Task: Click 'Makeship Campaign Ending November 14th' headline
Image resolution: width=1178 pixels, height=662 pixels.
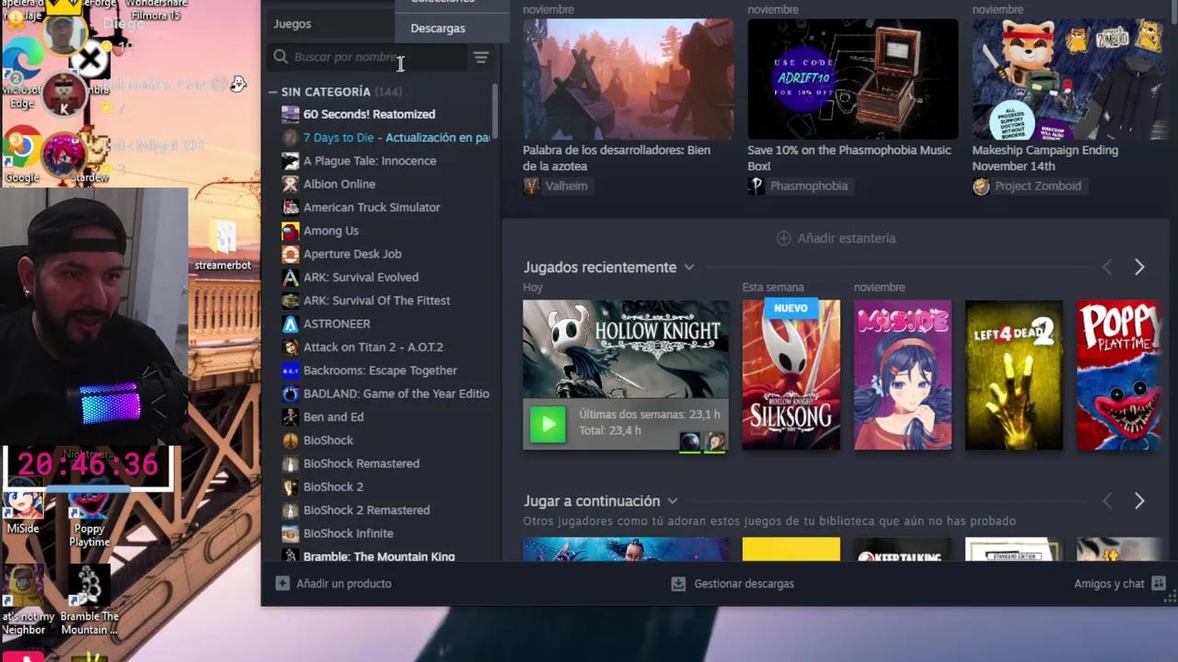Action: point(1045,158)
